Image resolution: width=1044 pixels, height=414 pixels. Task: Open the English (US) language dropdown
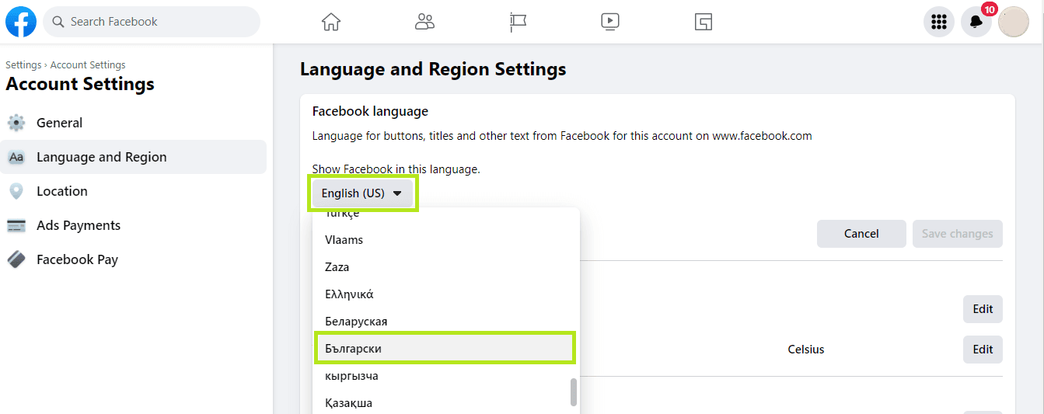tap(362, 193)
